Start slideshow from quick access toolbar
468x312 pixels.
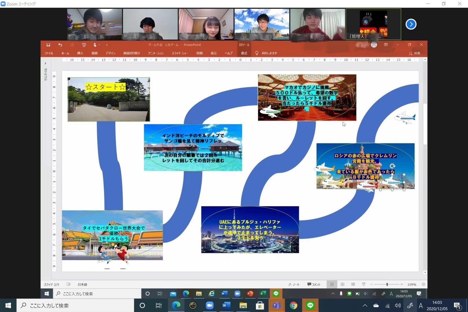[84, 45]
